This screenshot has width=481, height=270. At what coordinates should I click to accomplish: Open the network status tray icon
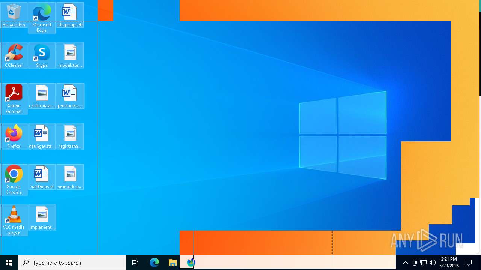pos(424,262)
